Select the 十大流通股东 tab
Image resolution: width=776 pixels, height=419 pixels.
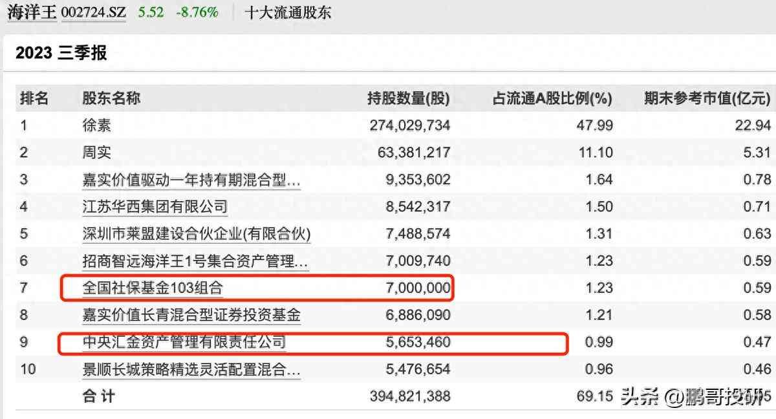288,12
